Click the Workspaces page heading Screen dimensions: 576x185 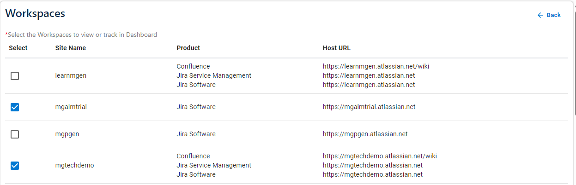click(35, 13)
